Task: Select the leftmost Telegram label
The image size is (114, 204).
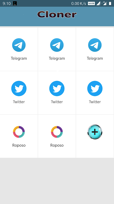Action: pyautogui.click(x=19, y=58)
